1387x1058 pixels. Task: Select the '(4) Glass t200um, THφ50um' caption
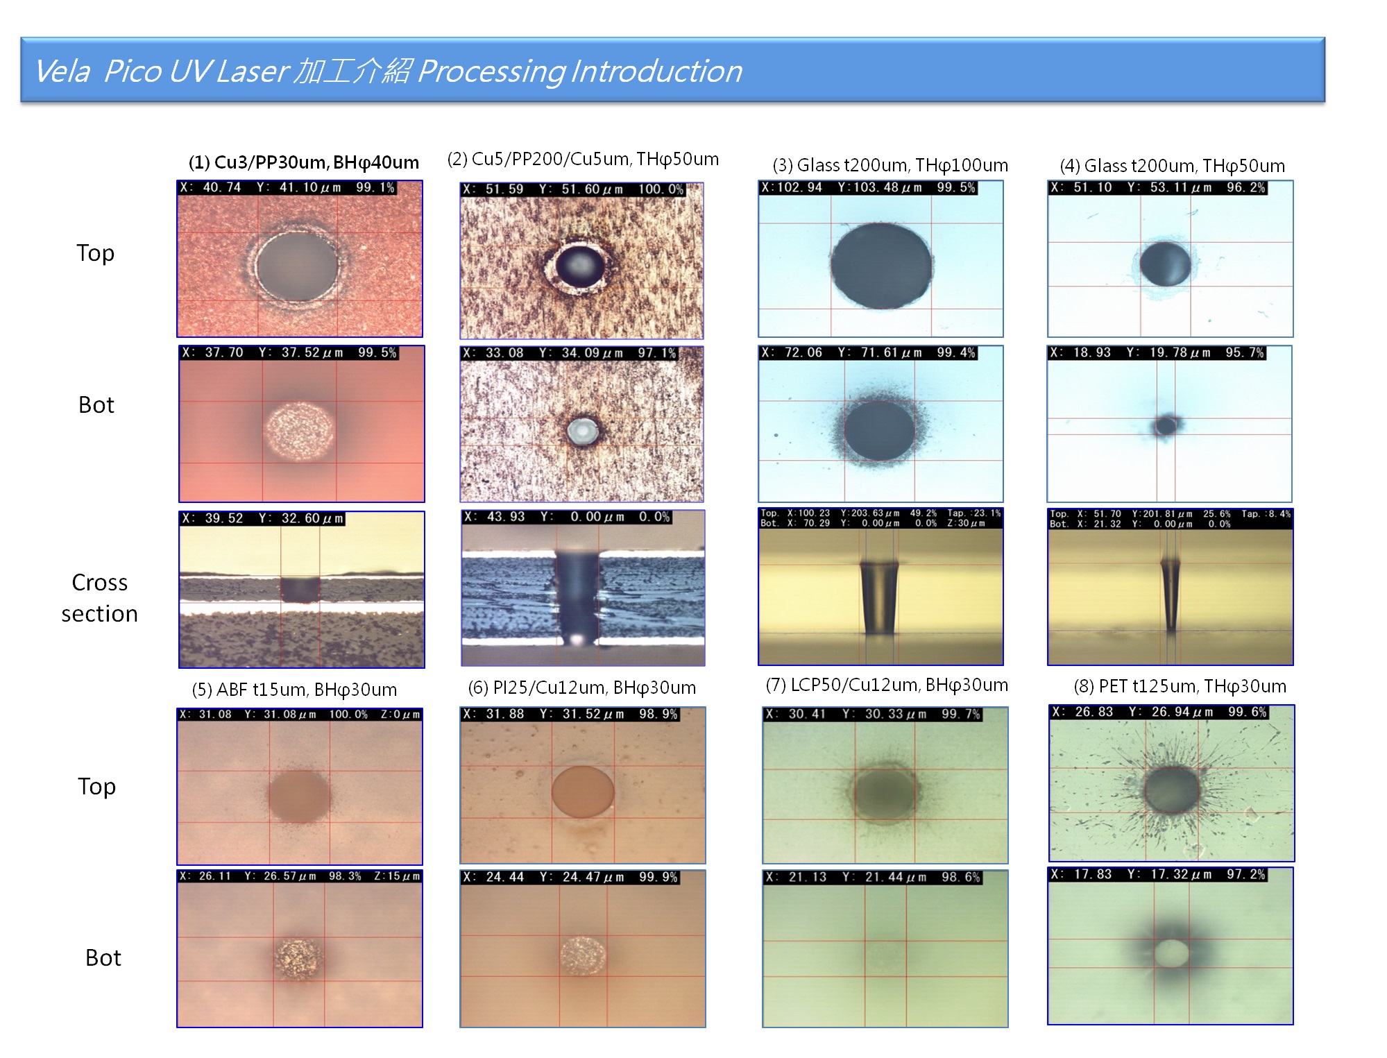1172,166
